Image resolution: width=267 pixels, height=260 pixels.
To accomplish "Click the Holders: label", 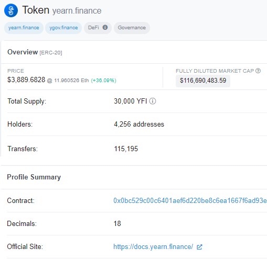I will [x=20, y=125].
